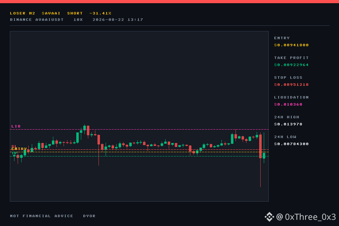Click the yellow 'ENTRY' chart line label
339x226 pixels.
(19, 149)
